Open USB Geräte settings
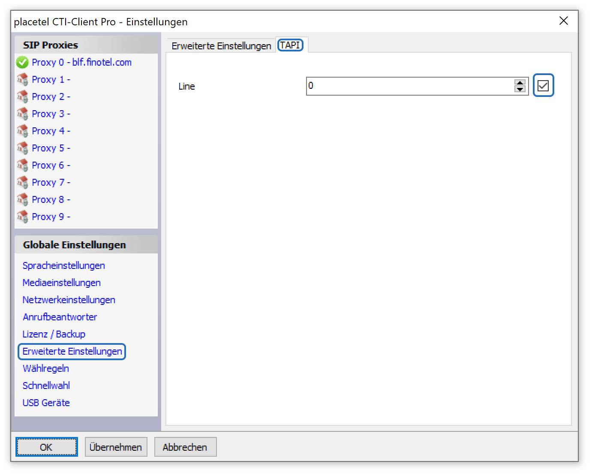The height and width of the screenshot is (476, 592). point(46,403)
